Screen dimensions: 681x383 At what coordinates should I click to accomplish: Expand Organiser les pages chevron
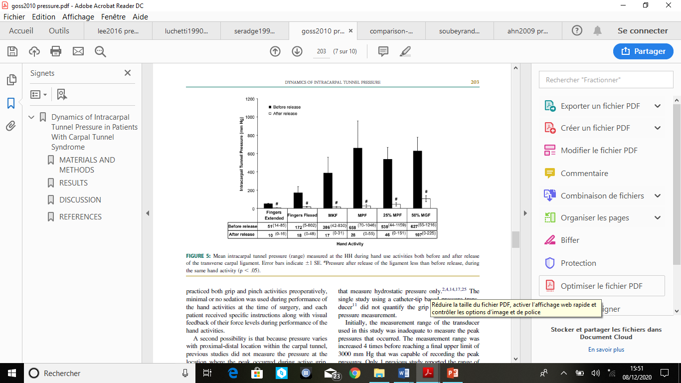click(x=658, y=218)
